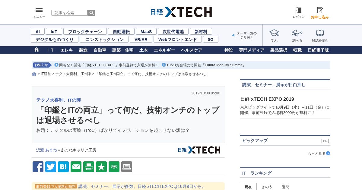
Task: Select the 自動運転 theme tag
Action: coord(121,31)
